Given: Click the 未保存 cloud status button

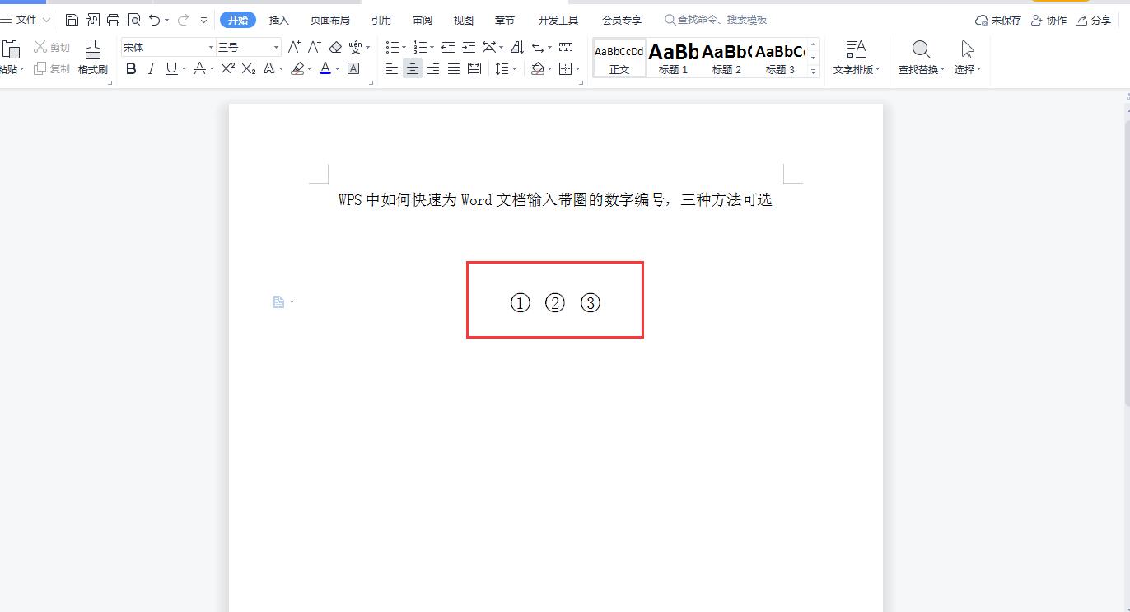Looking at the screenshot, I should coord(998,20).
